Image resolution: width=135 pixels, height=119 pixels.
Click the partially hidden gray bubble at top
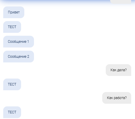121,2
